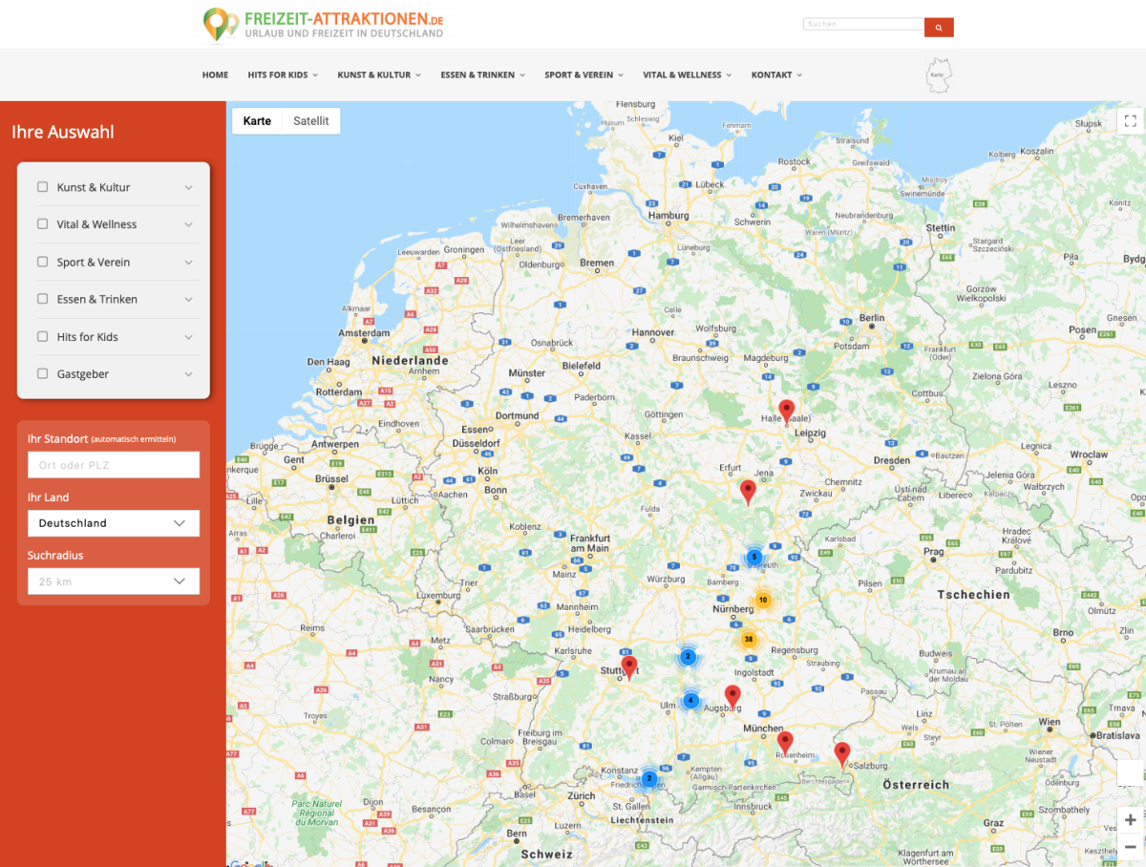The image size is (1146, 867).
Task: Open the yellow cluster marker showing 38
Action: [x=749, y=640]
